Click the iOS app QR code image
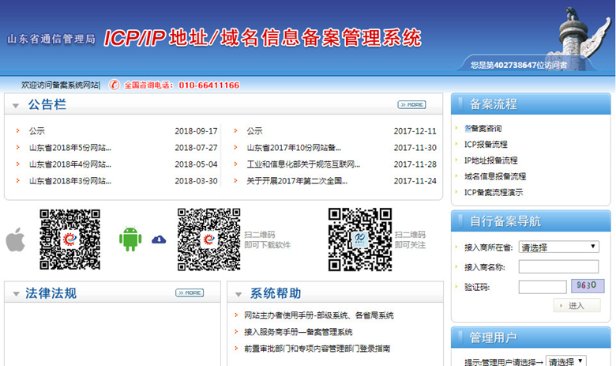The width and height of the screenshot is (616, 366). click(x=69, y=240)
